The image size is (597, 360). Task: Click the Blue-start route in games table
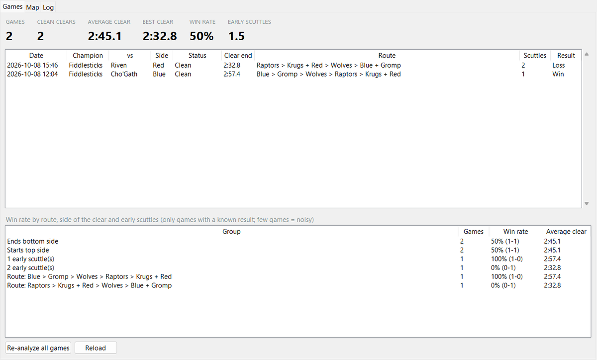328,74
